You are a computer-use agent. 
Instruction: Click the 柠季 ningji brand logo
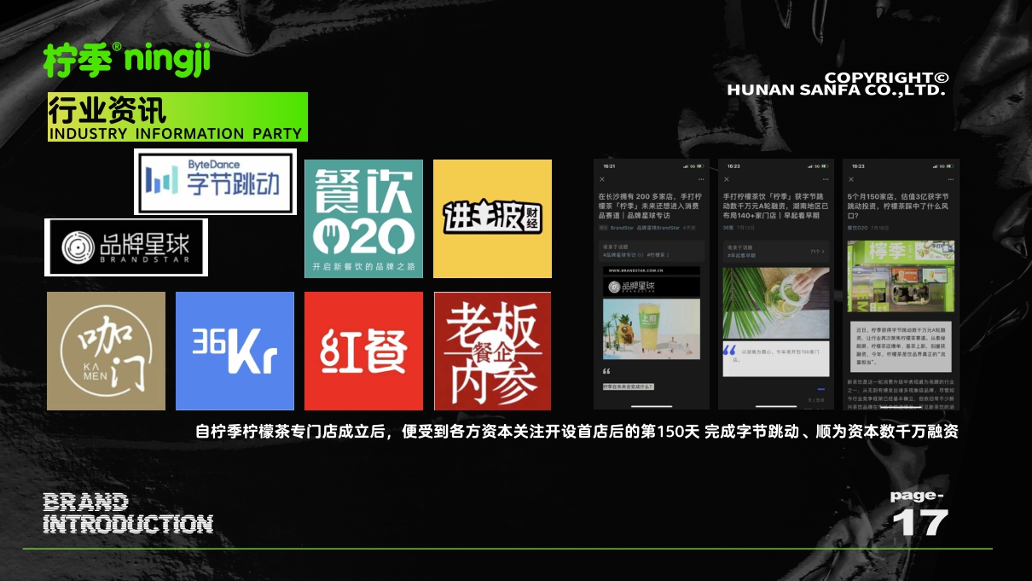126,59
